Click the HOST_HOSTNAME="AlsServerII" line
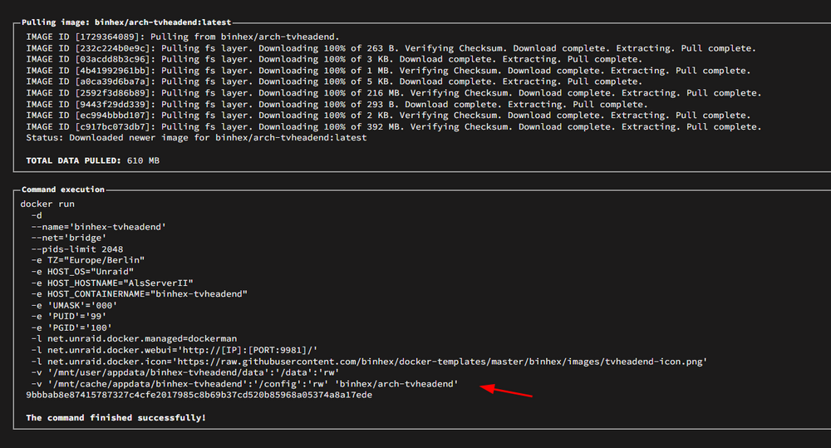 click(x=112, y=283)
